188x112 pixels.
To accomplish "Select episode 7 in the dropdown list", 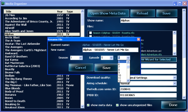I will 122,67.
